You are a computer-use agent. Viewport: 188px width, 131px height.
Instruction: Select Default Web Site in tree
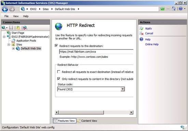tap(31, 48)
